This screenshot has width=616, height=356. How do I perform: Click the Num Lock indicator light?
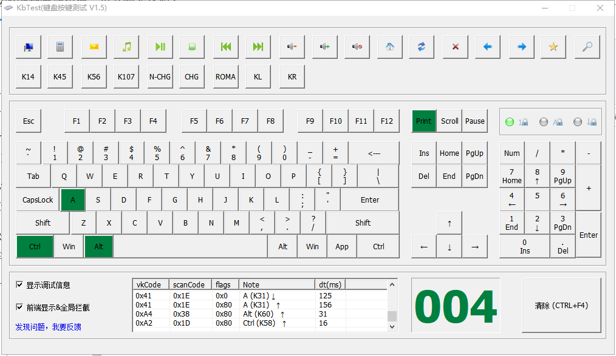point(510,122)
